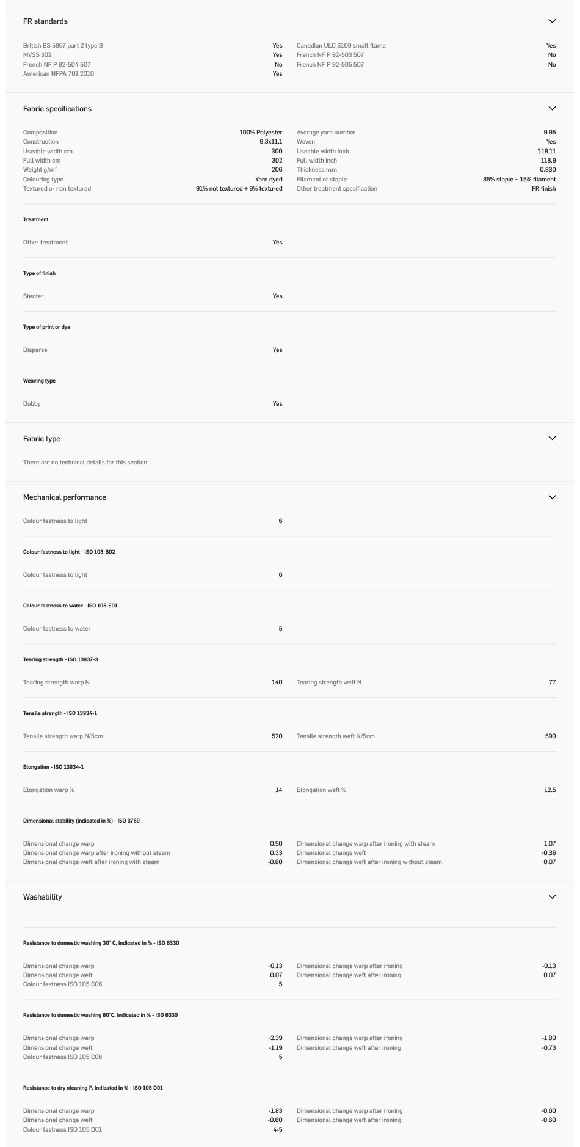The height and width of the screenshot is (1147, 580).
Task: Collapse the FR standards section chevron
Action: 552,21
